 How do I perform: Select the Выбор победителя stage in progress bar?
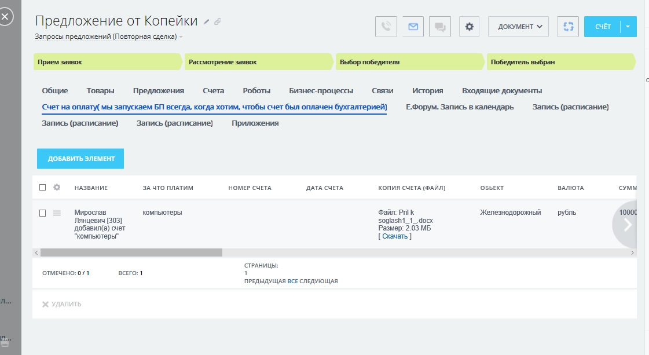(x=409, y=62)
